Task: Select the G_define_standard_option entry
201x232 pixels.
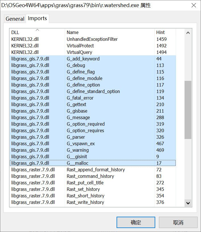Action: click(x=93, y=91)
